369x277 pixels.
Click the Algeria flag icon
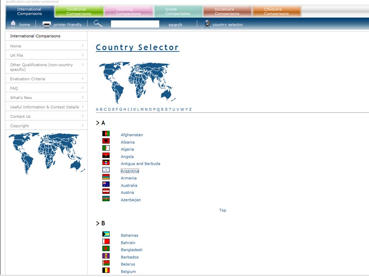point(106,148)
